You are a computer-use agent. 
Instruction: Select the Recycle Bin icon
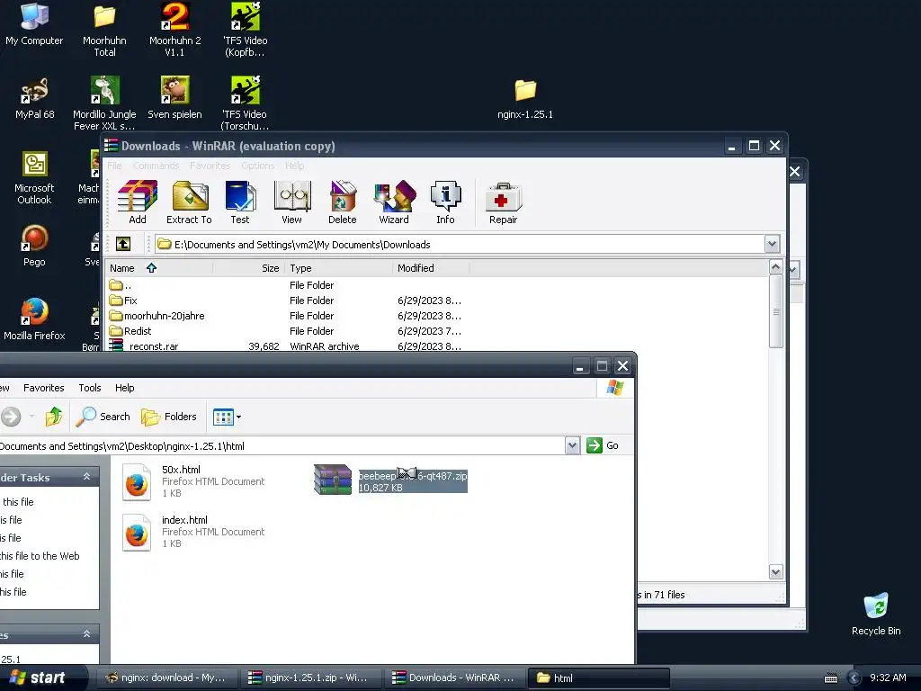point(876,615)
